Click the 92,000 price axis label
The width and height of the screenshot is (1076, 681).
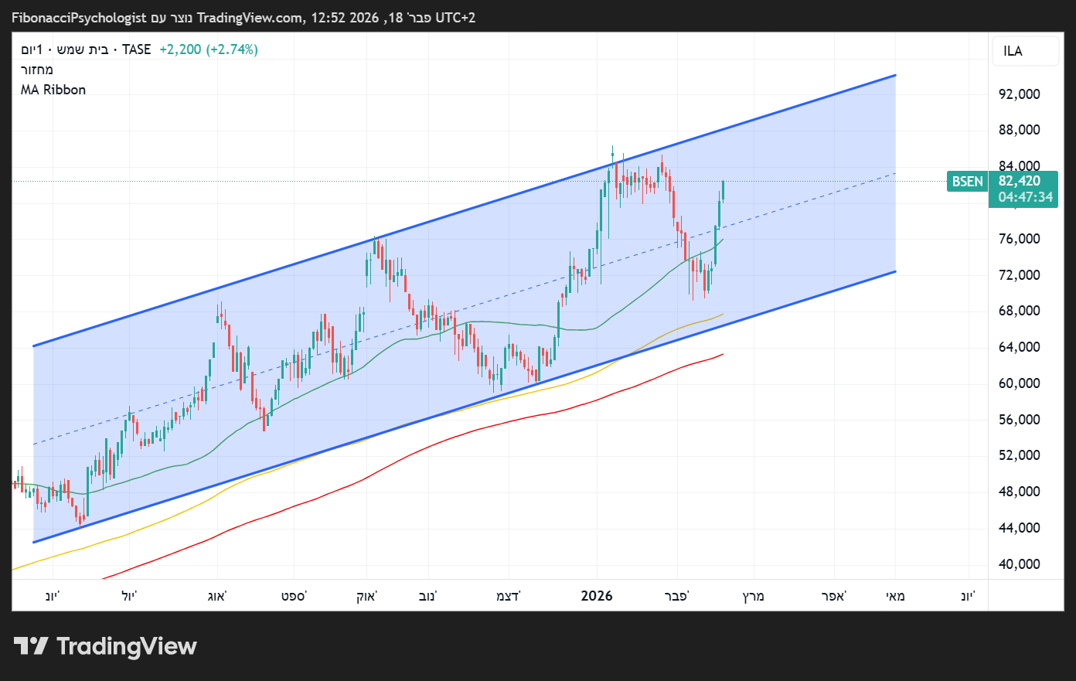point(1019,94)
